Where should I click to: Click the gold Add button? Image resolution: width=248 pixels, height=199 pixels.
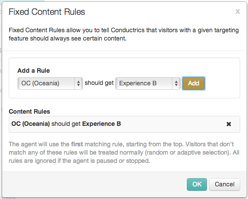click(x=193, y=83)
